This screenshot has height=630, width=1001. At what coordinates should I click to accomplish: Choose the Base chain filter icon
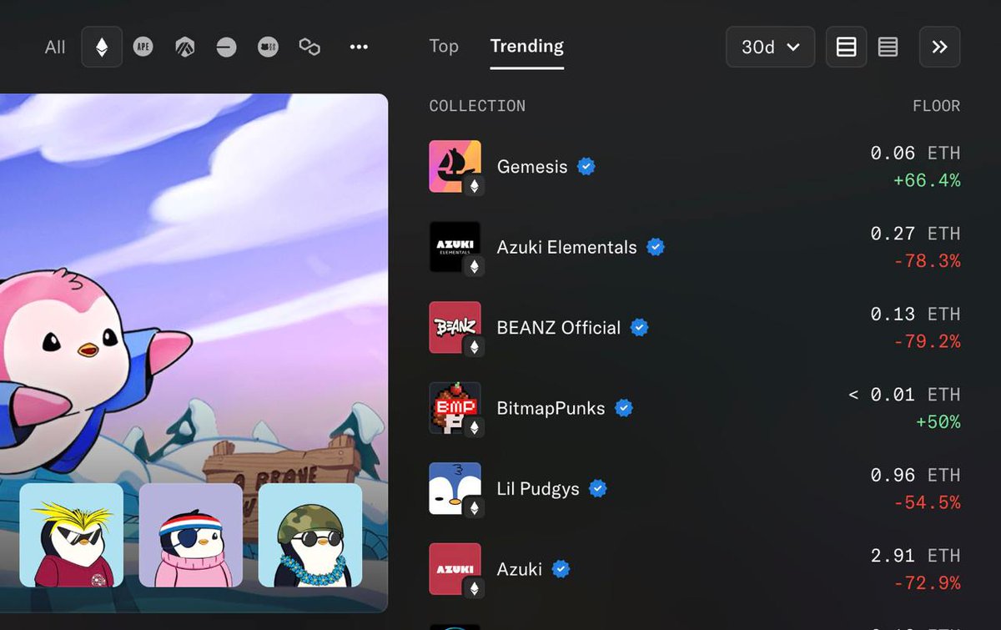click(226, 47)
